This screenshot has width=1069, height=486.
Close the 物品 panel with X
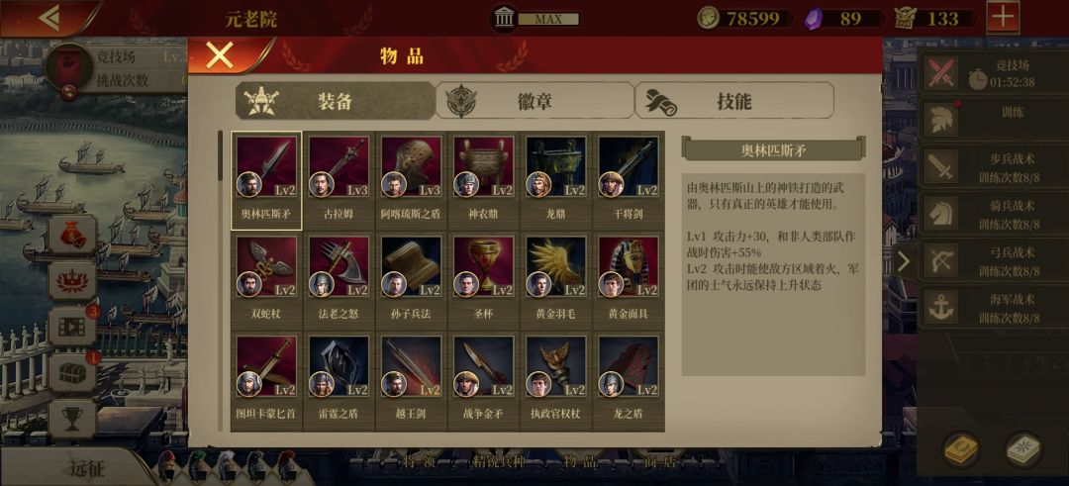coord(220,55)
